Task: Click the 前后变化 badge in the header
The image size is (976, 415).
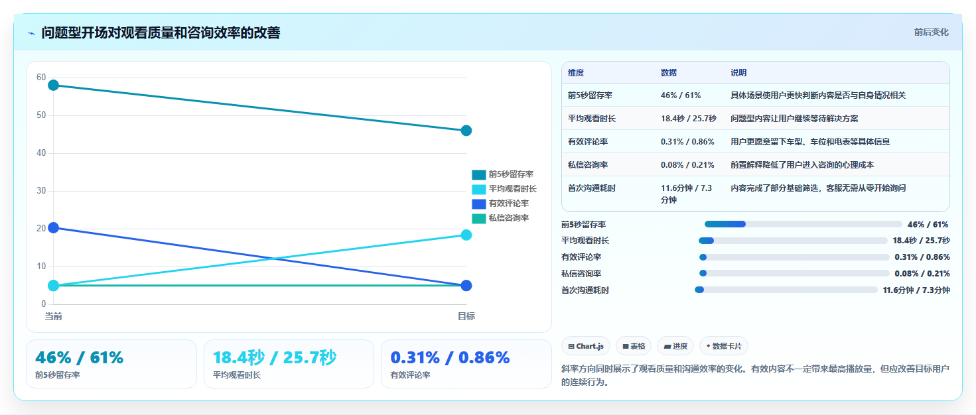Action: pos(931,32)
